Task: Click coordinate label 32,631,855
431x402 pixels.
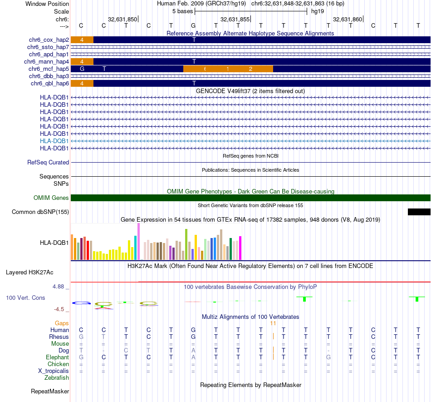Action: (235, 19)
